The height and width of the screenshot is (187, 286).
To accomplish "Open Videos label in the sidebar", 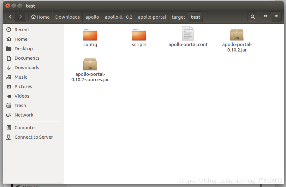I will tap(22, 96).
